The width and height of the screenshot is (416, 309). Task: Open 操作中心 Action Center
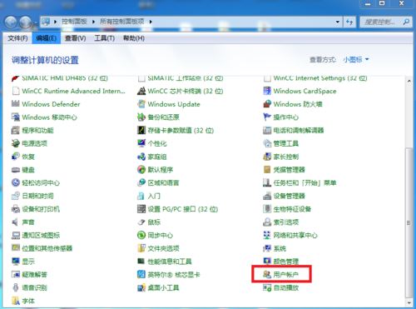pyautogui.click(x=280, y=117)
